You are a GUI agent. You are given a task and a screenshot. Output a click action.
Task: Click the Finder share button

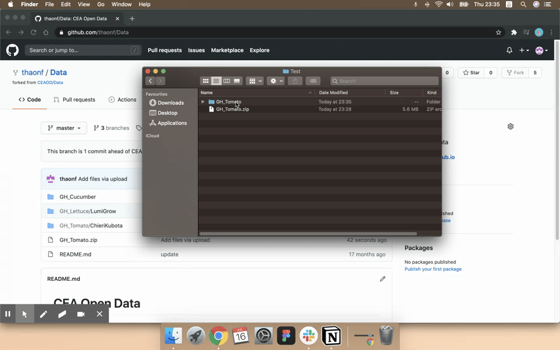[x=295, y=81]
